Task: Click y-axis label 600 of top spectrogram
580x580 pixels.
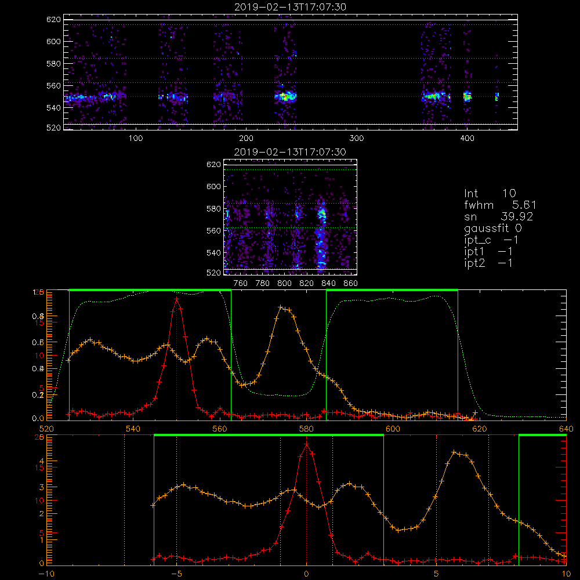Action: point(53,41)
